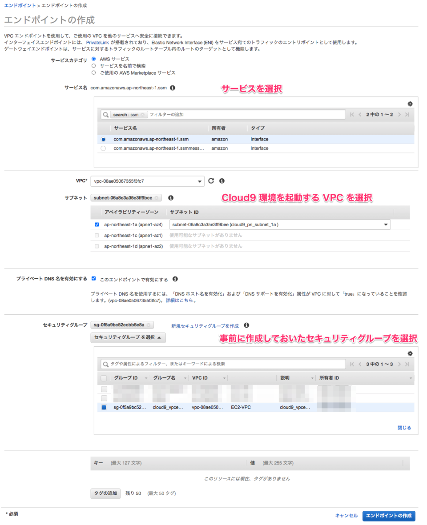Open subnet ID dropdown for ap-northeast-1a

[x=385, y=224]
